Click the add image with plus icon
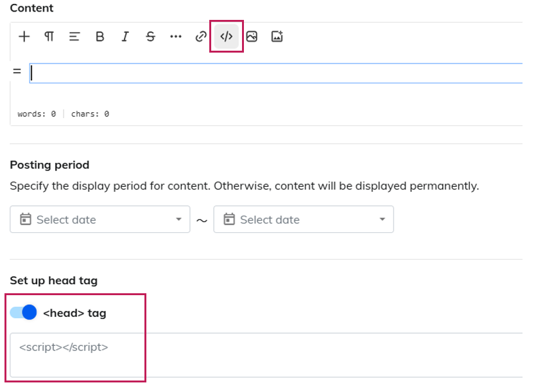The image size is (536, 385). [x=277, y=37]
